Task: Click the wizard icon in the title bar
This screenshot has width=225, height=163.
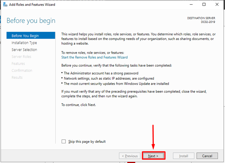Action: point(4,4)
